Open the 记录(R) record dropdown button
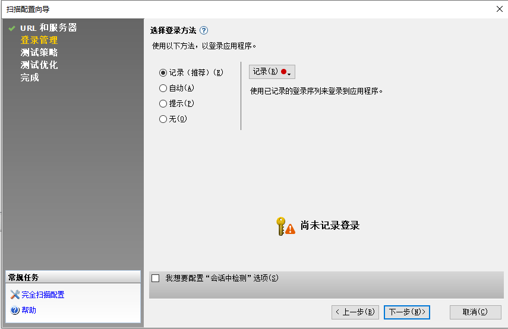Screen dimensions: 508x329 pos(272,72)
